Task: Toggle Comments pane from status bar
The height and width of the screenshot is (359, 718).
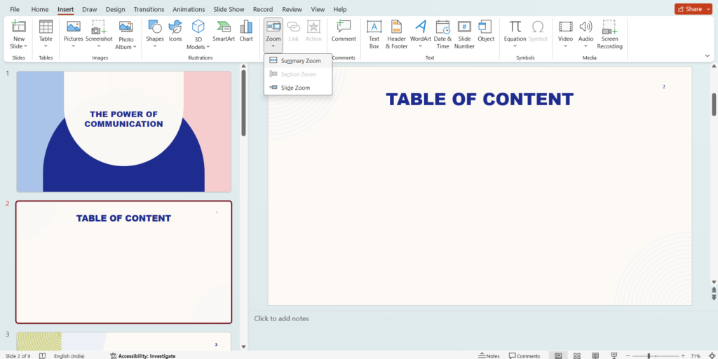Action: 524,355
